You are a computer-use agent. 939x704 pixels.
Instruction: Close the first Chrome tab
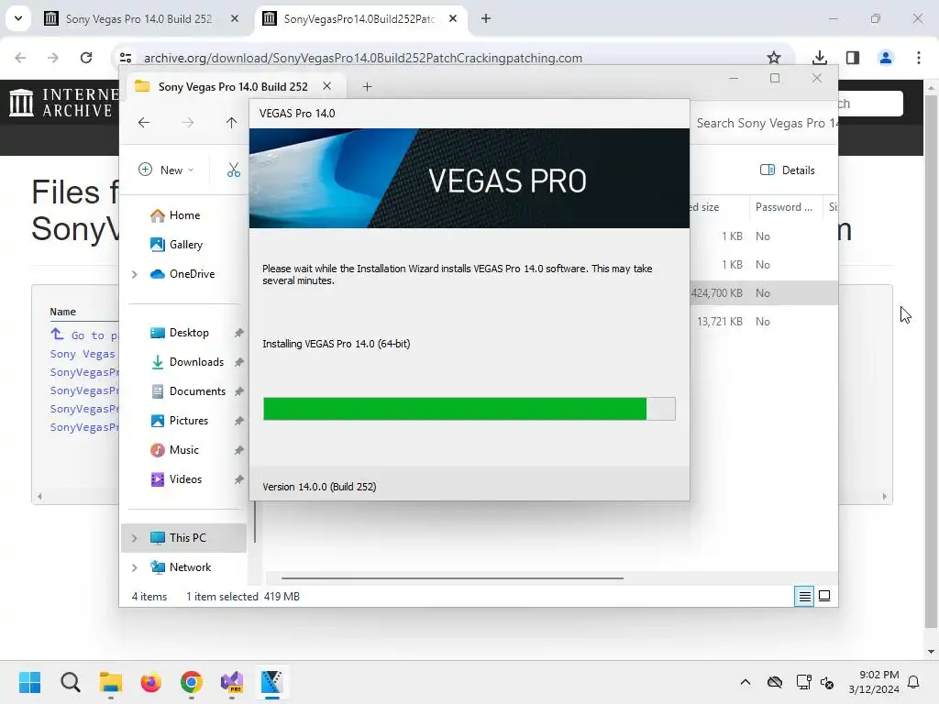tap(235, 18)
